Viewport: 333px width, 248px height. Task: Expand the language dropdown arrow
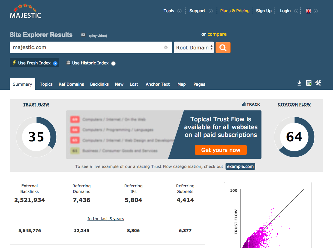[x=316, y=11]
